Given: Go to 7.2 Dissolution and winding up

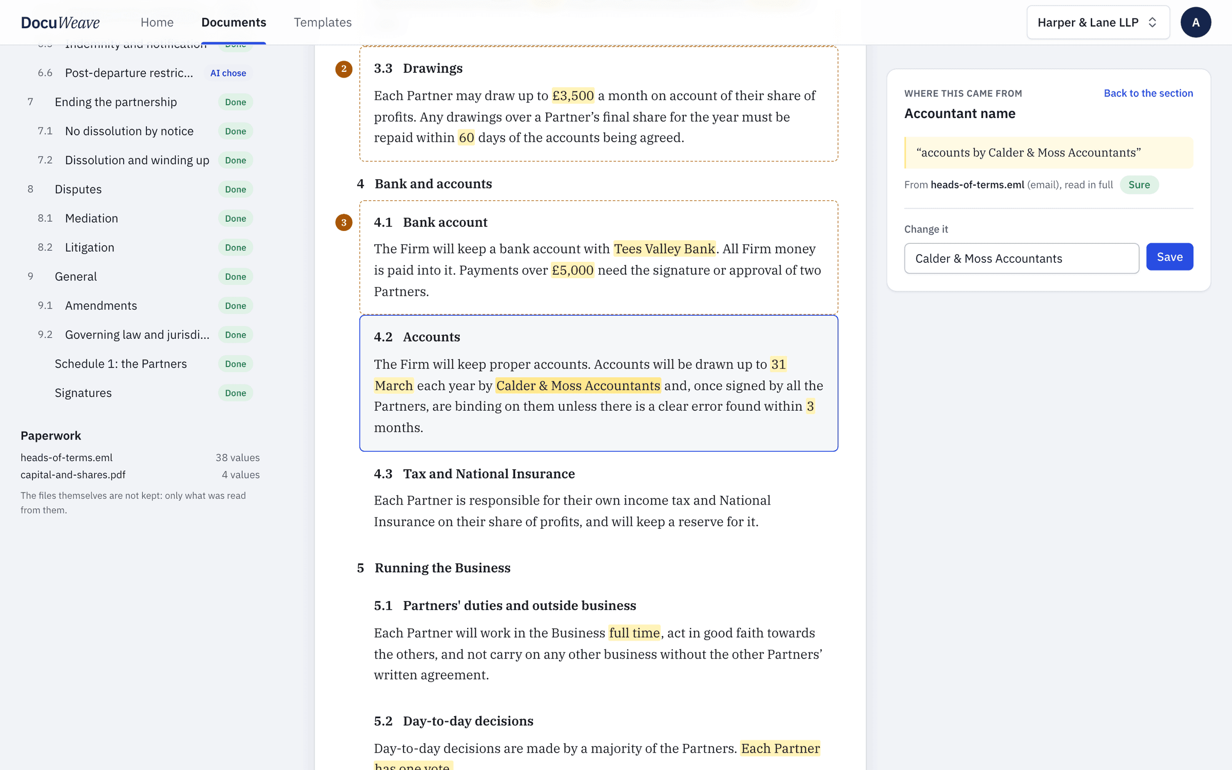Looking at the screenshot, I should click(140, 160).
